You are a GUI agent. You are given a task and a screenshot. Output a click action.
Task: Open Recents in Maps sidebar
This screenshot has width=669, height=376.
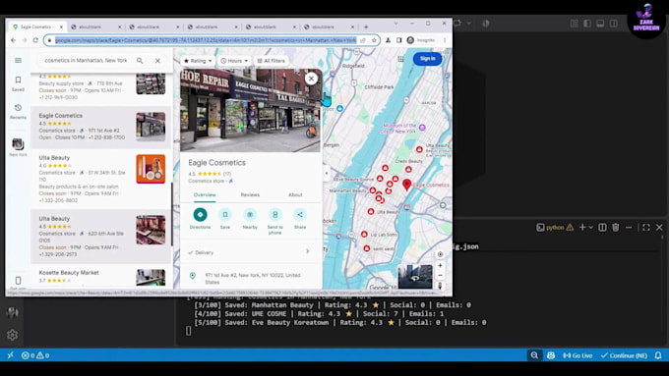point(18,112)
